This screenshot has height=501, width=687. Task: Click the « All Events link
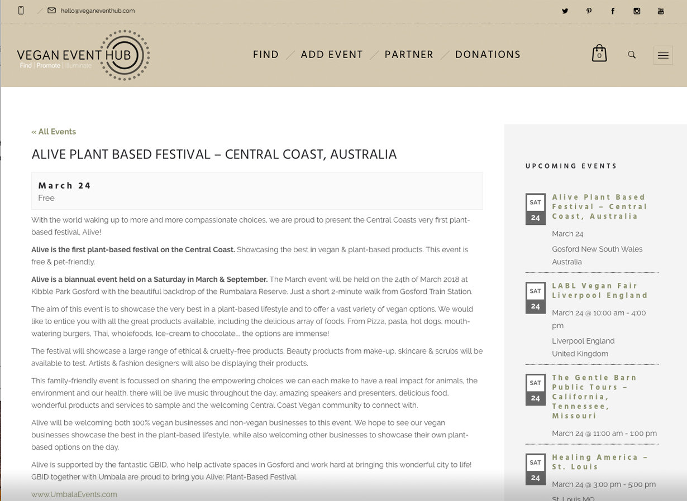coord(54,132)
